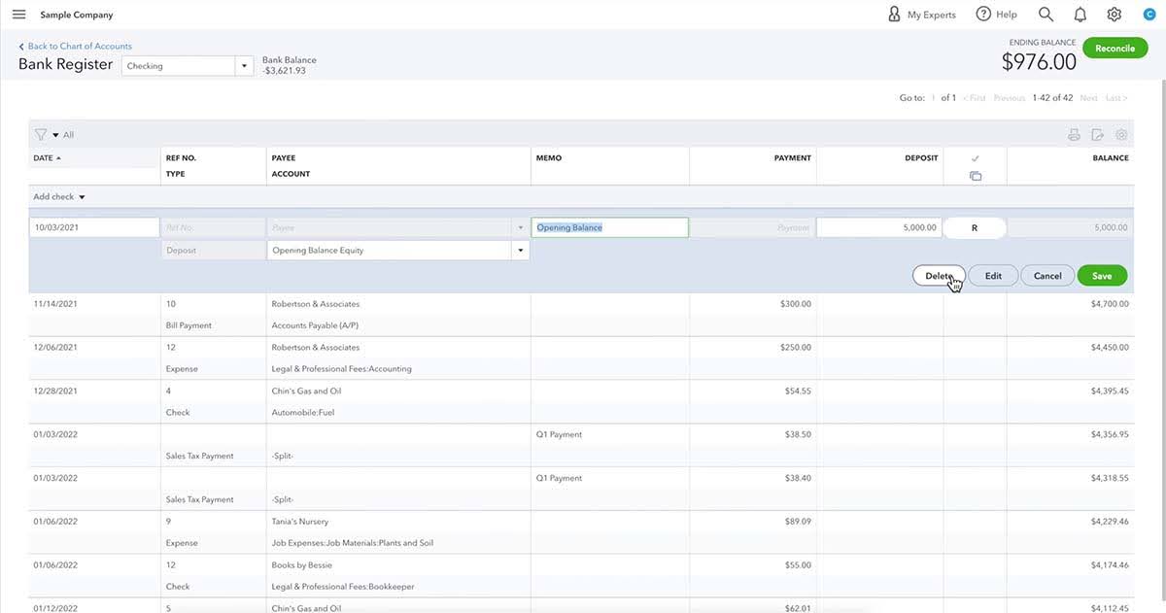The height and width of the screenshot is (613, 1166).
Task: Open the hamburger navigation menu
Action: coord(18,14)
